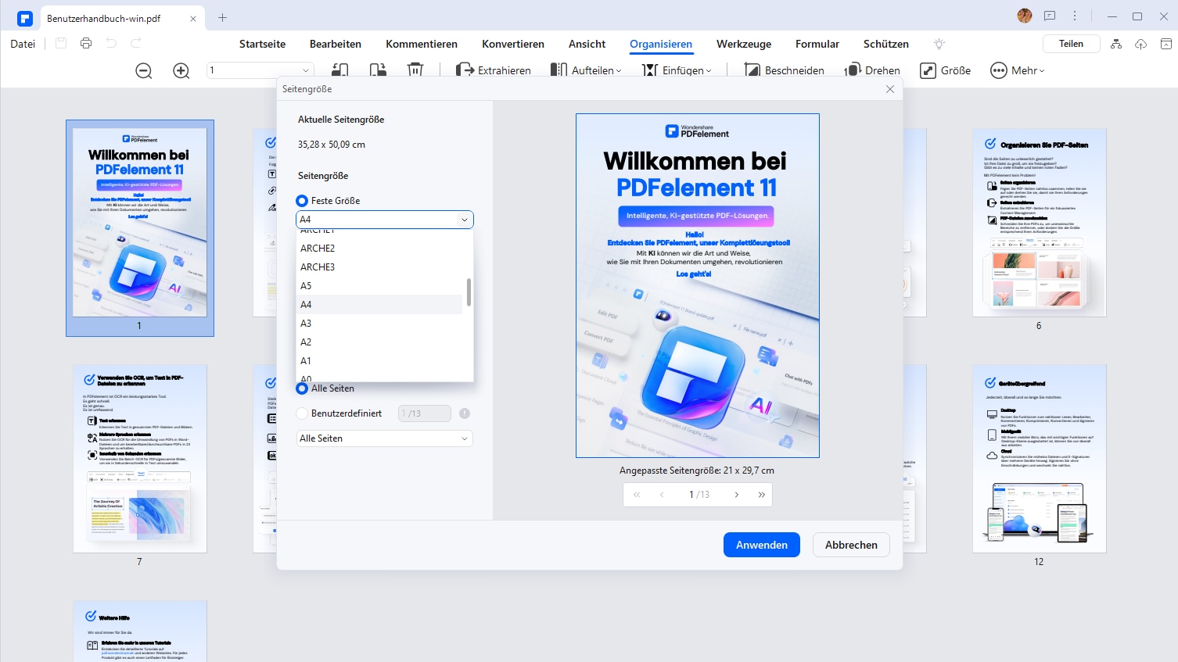This screenshot has height=662, width=1178.
Task: Switch to the Bearbeiten tab
Action: (336, 44)
